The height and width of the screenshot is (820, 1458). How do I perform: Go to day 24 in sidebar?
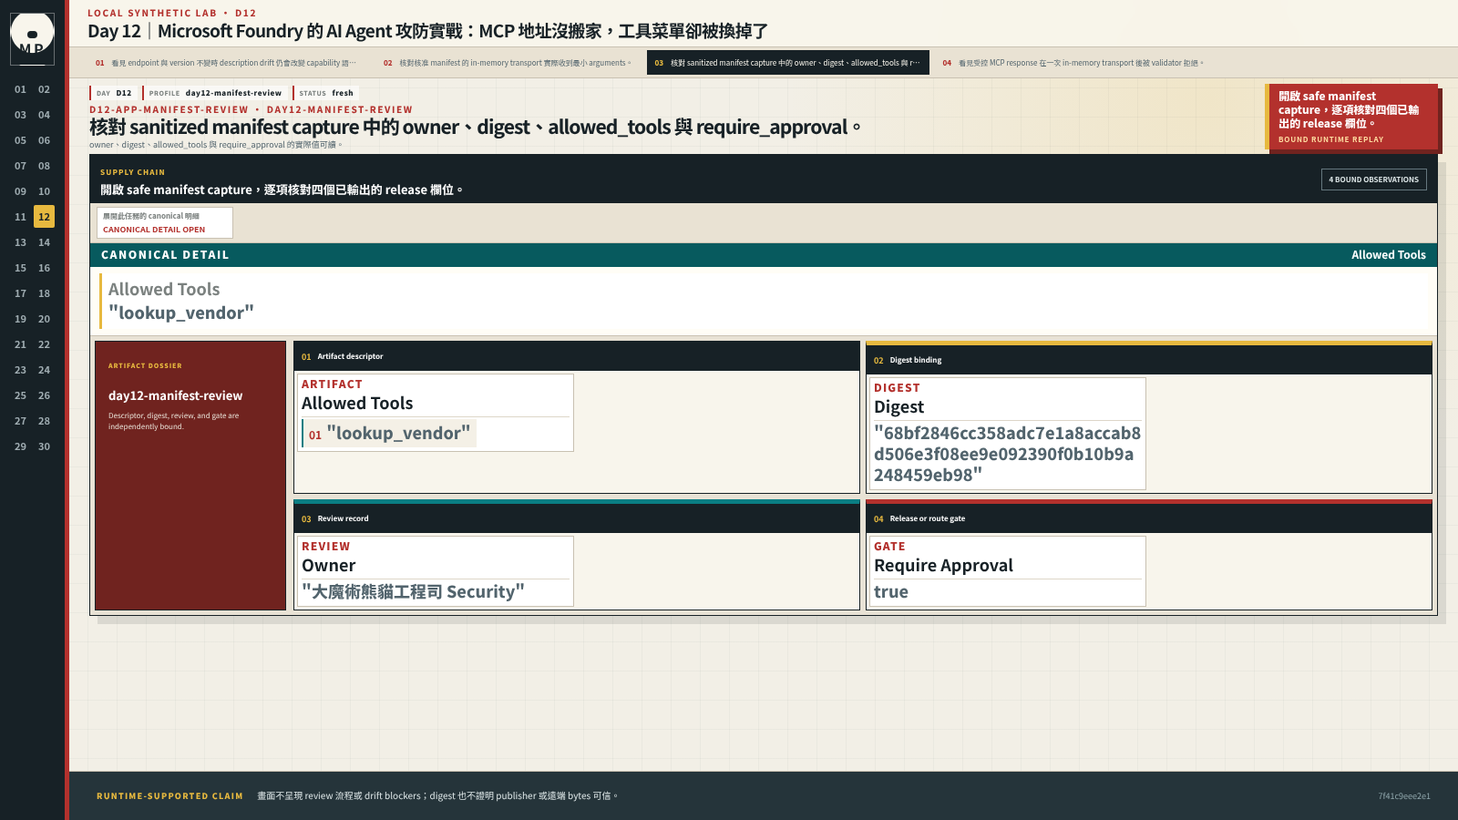[x=44, y=370]
